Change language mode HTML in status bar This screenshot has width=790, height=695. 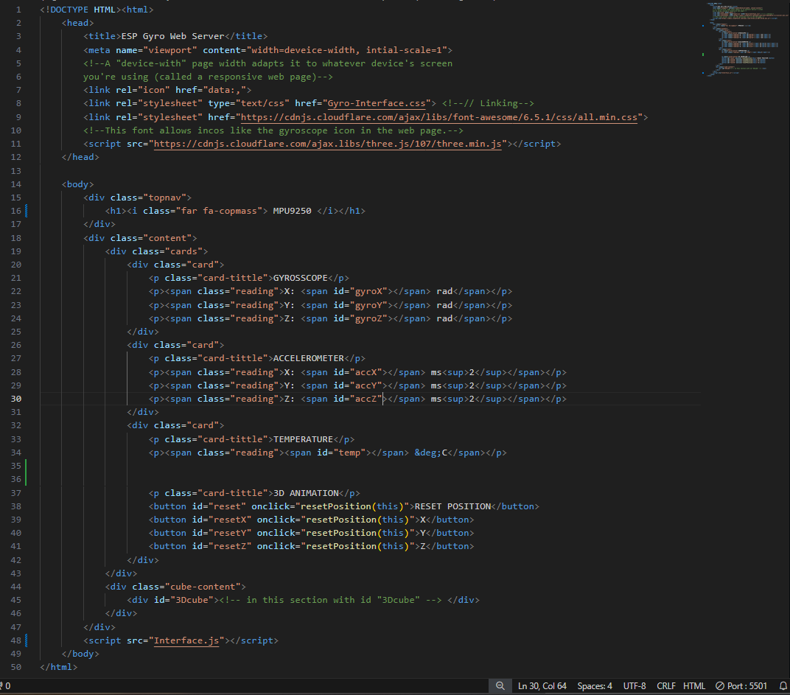click(x=693, y=686)
